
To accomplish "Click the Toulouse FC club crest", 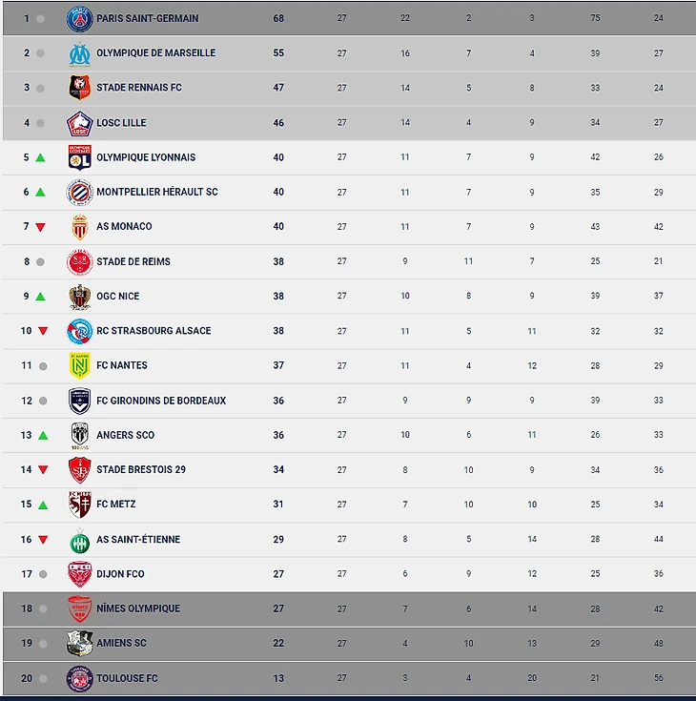I will coord(80,679).
